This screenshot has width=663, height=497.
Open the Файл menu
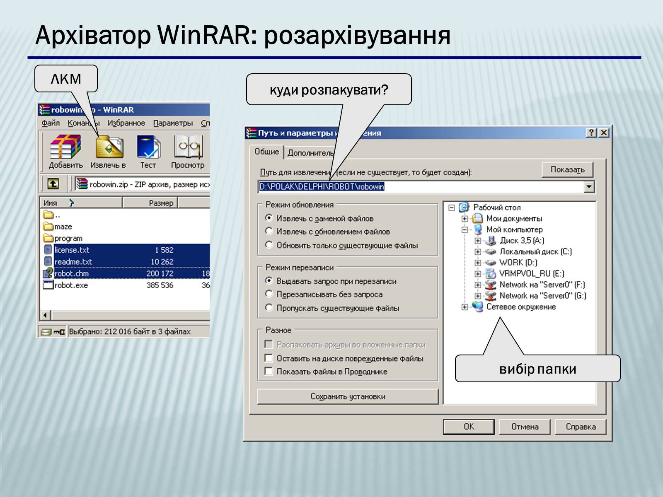[51, 123]
